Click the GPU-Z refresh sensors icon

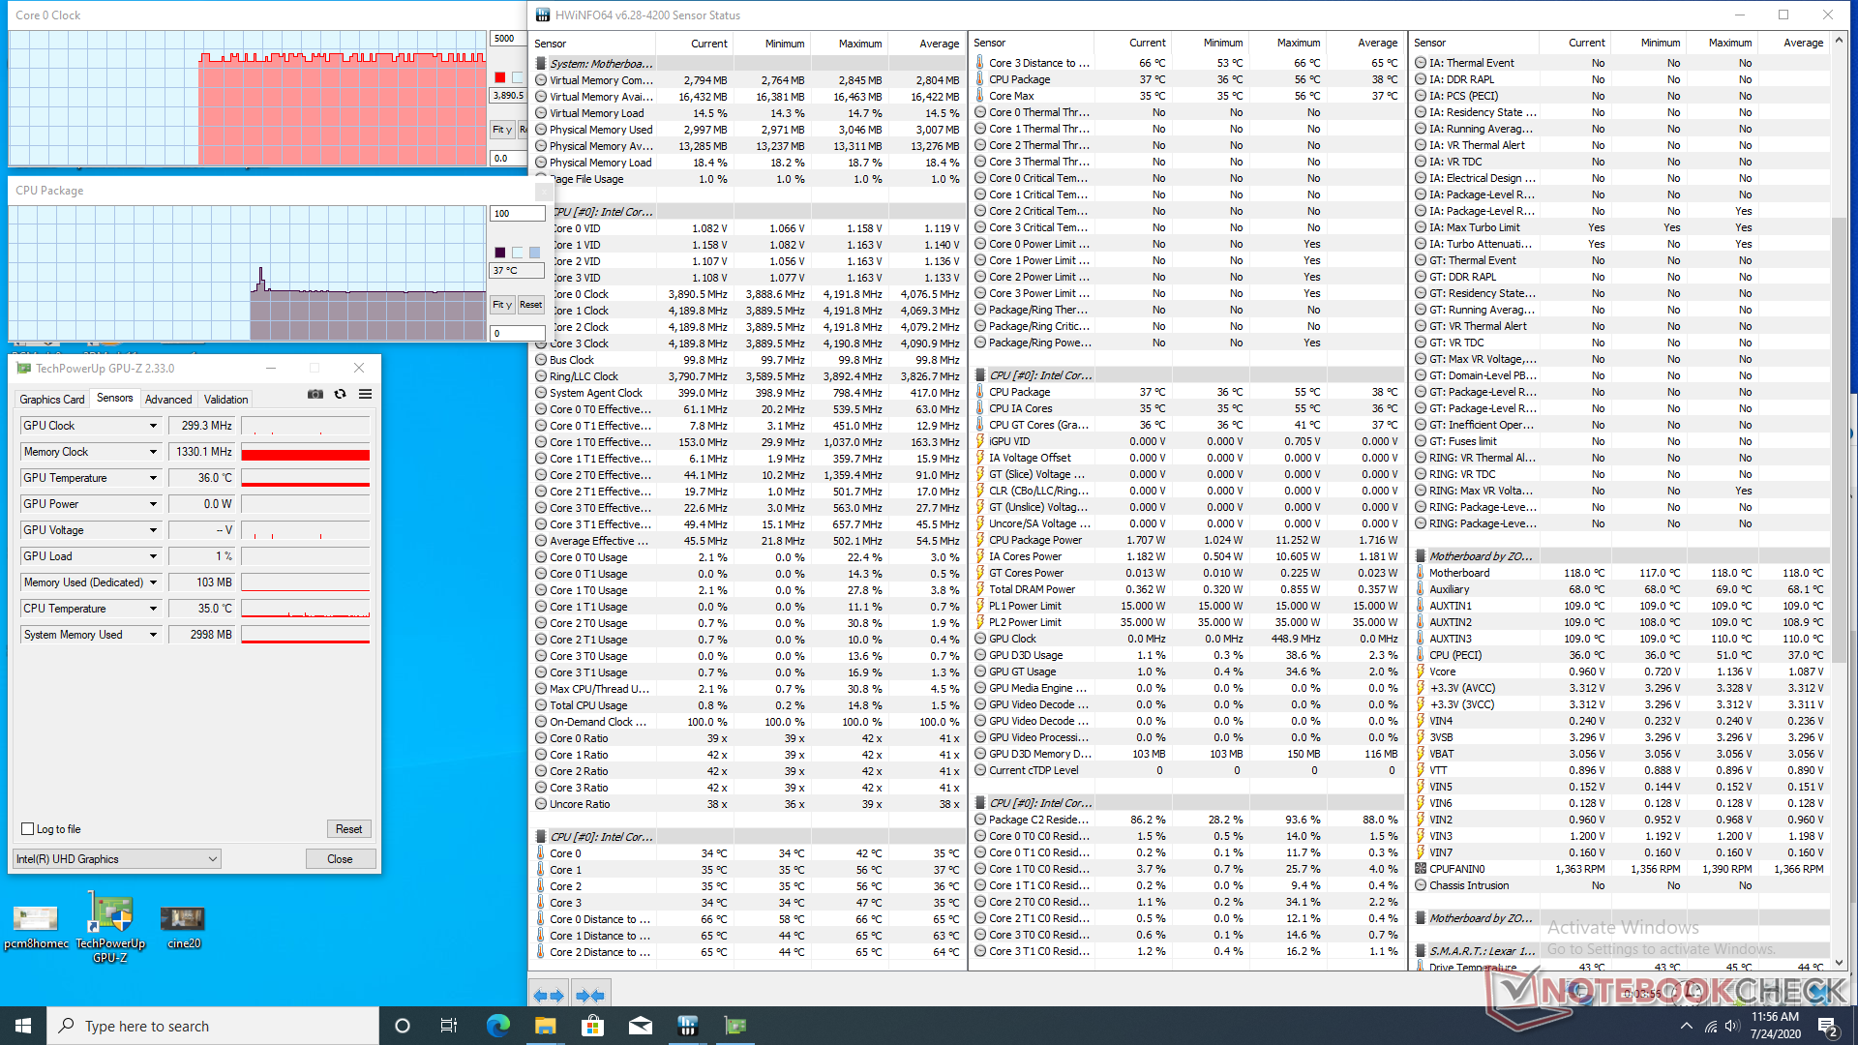(341, 394)
